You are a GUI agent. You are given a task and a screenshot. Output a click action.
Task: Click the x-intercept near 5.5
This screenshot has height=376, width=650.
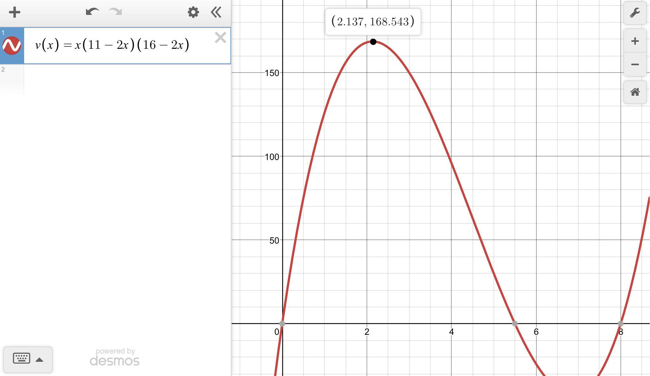click(x=515, y=323)
